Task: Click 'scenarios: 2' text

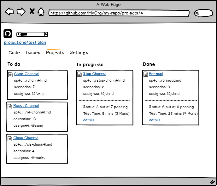Action: (94, 87)
